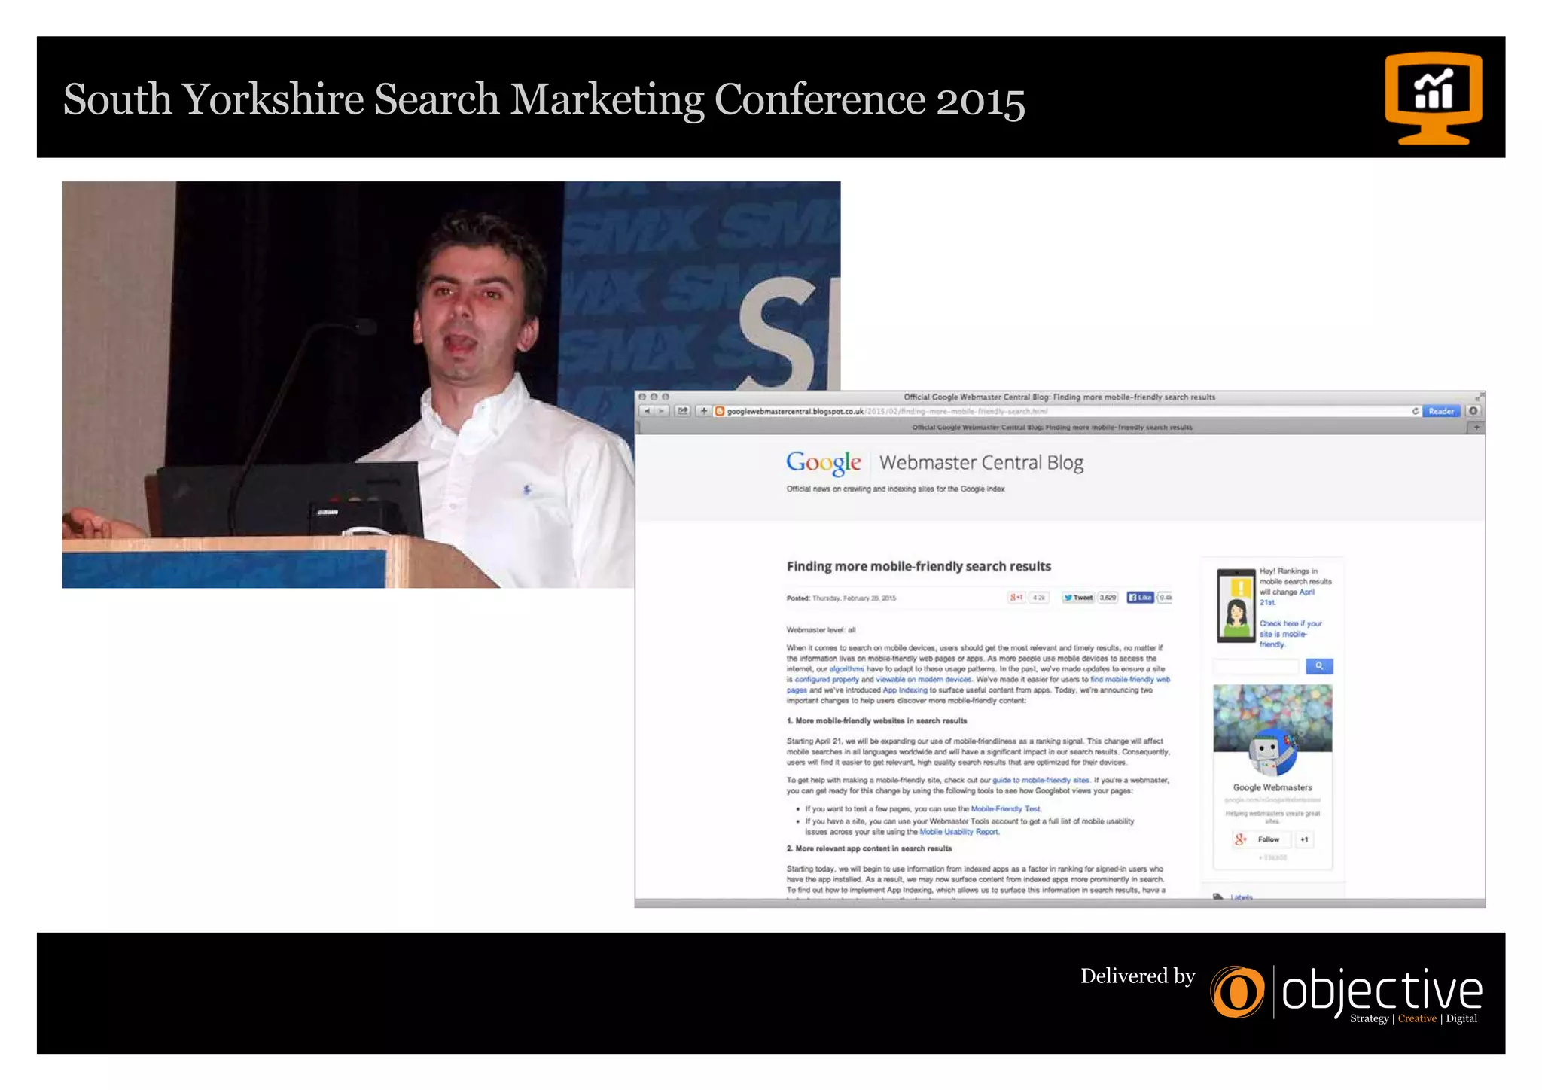Open a new tab with the tab bar plus
The image size is (1542, 1090).
(x=1476, y=427)
